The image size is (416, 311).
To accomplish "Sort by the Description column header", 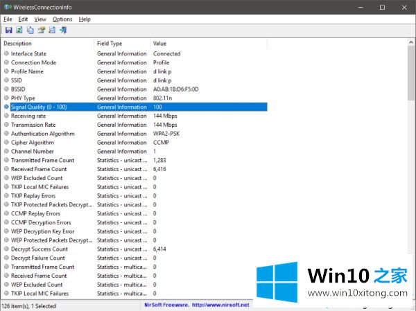I will tap(48, 44).
